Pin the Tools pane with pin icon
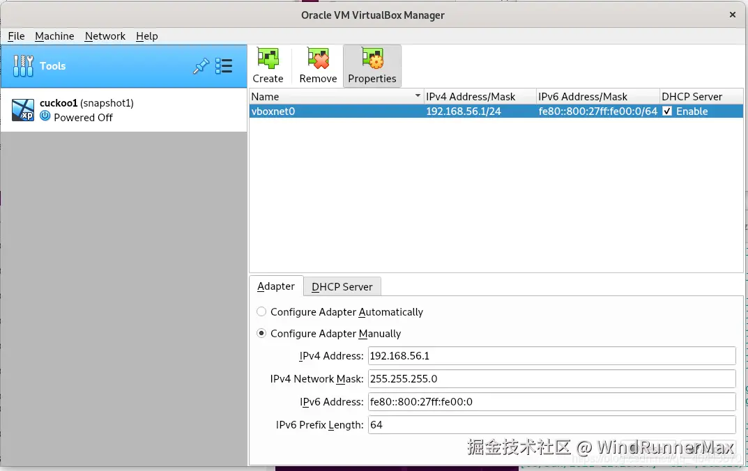This screenshot has width=748, height=471. [201, 65]
